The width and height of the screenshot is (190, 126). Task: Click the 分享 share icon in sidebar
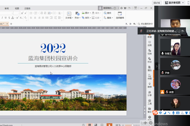click(150, 93)
